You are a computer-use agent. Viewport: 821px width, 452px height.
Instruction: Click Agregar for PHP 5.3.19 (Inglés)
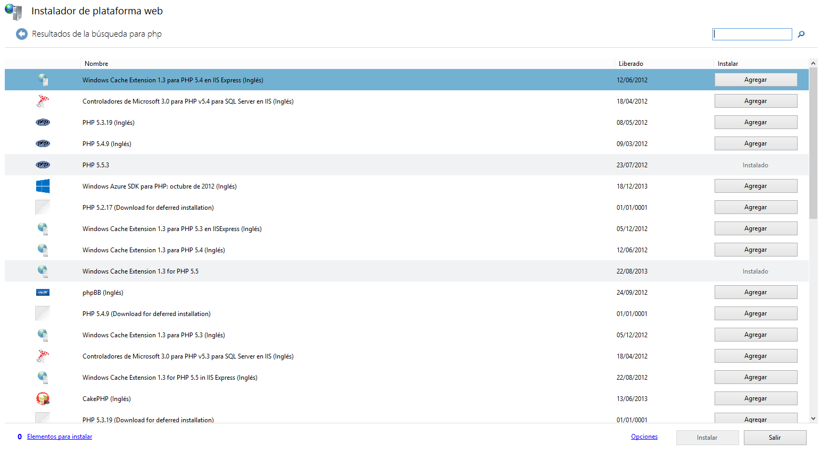point(756,122)
